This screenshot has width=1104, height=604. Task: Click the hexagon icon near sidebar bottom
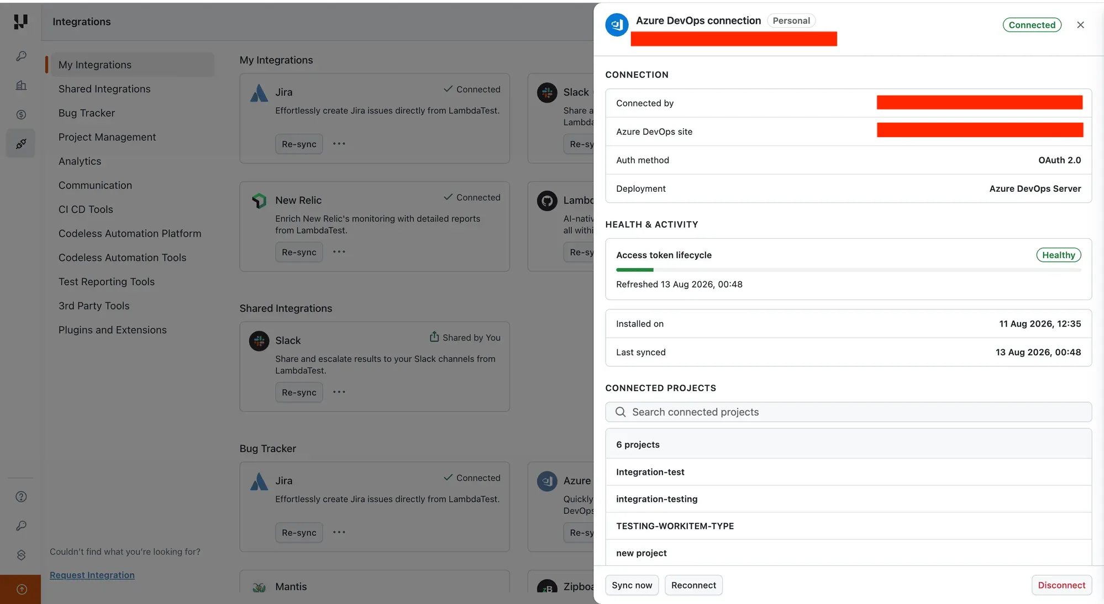21,555
